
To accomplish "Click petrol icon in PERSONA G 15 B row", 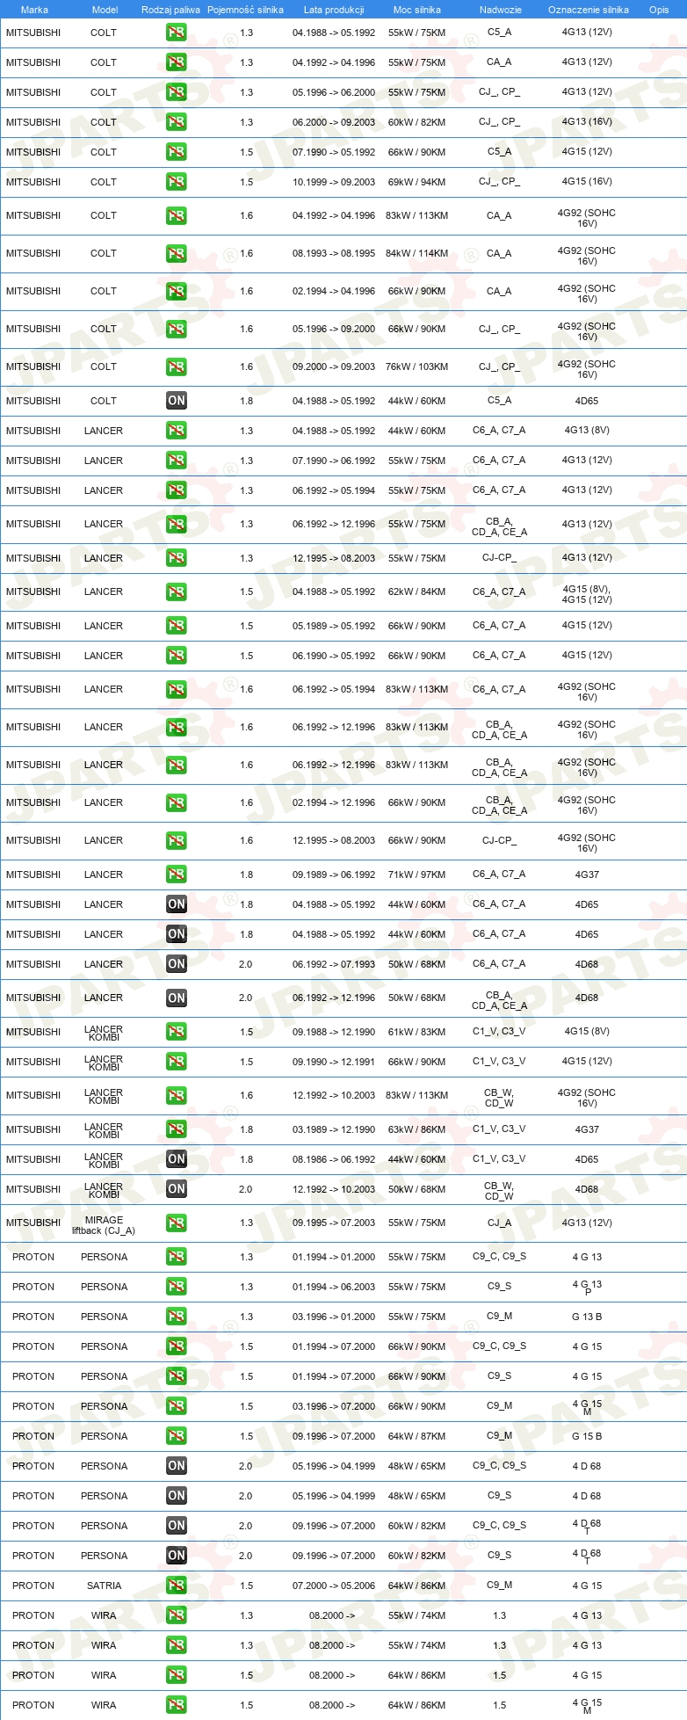I will (177, 1436).
